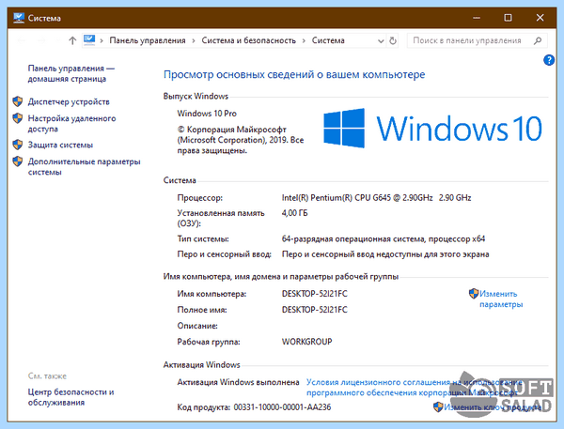Click the Перо и сенсорный ввод недоступны value
The width and height of the screenshot is (564, 429).
[x=385, y=254]
